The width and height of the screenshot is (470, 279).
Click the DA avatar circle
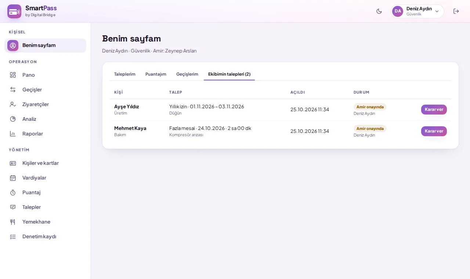398,11
